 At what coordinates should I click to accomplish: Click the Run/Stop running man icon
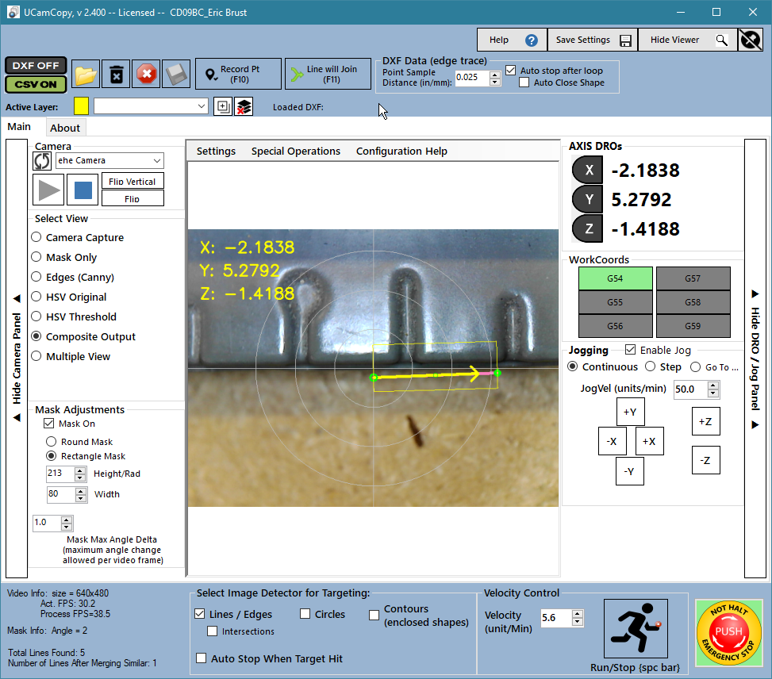coord(636,628)
